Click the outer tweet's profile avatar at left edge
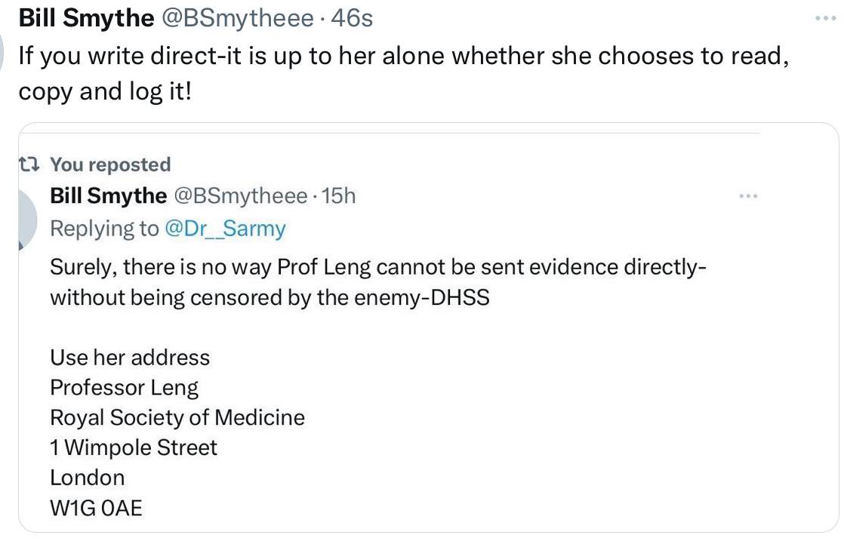This screenshot has height=541, width=844. (2, 51)
